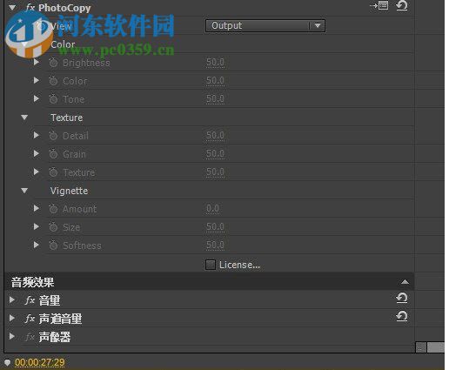Screen dimensions: 449x370
Task: Expand the 声像器 effect
Action: click(12, 336)
